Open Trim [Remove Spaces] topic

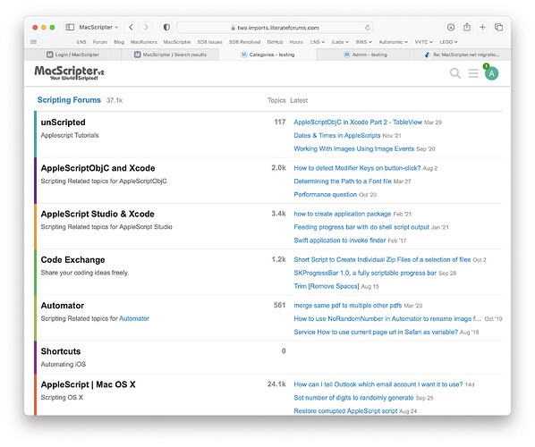click(x=327, y=286)
